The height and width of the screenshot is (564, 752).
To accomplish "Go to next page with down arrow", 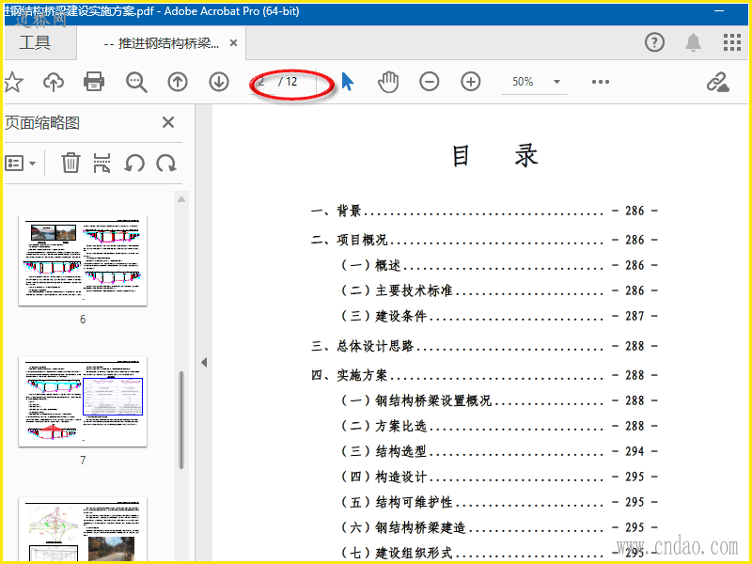I will pyautogui.click(x=219, y=82).
